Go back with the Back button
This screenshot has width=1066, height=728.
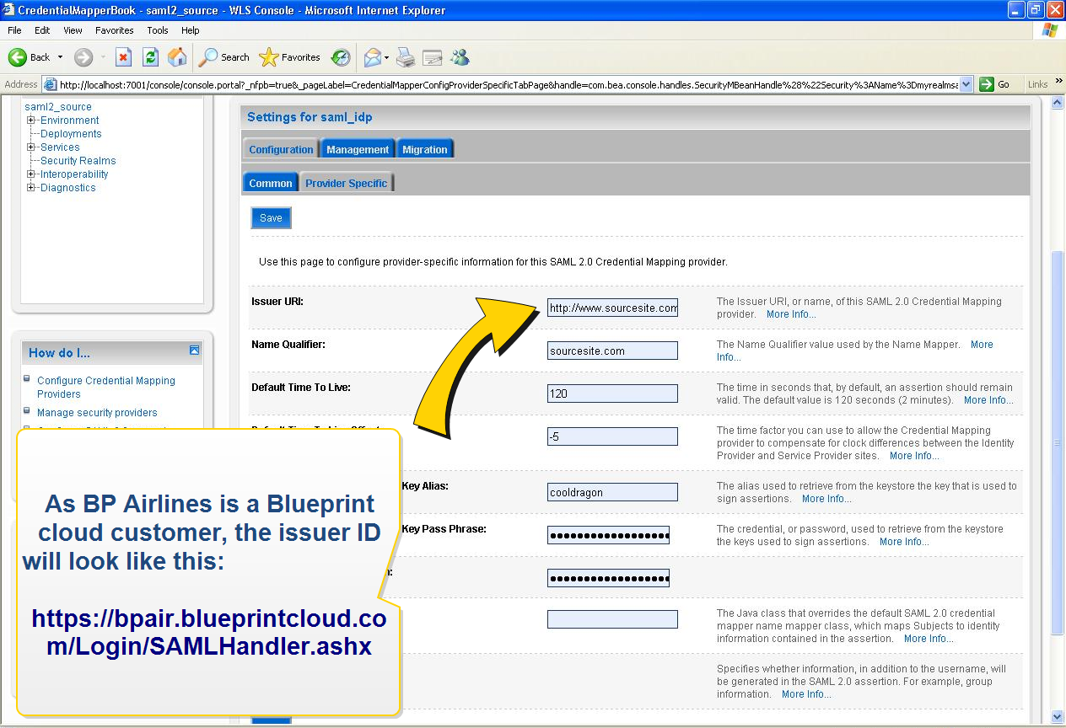tap(29, 57)
